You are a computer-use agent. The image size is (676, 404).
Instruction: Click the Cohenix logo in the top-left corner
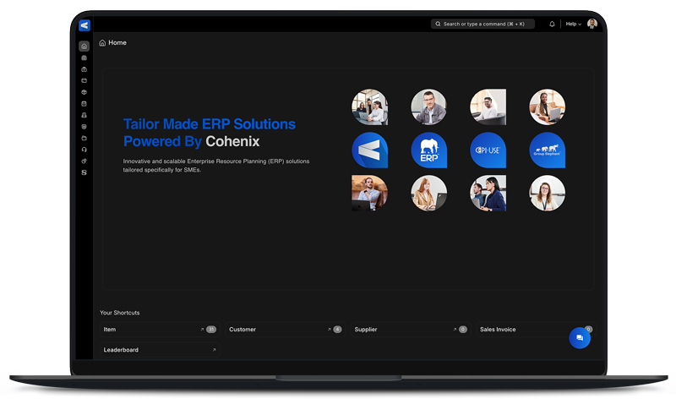[84, 25]
